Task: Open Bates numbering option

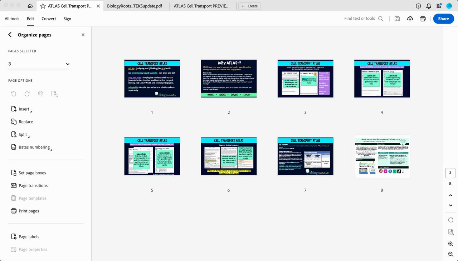Action: point(31,147)
